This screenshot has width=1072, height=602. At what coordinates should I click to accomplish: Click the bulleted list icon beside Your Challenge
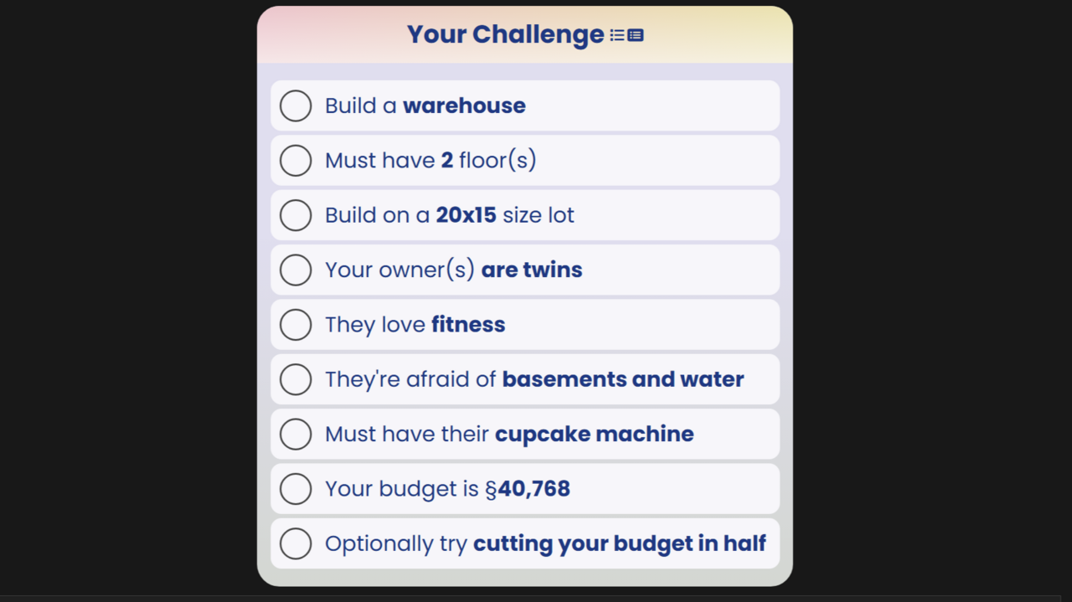(617, 35)
